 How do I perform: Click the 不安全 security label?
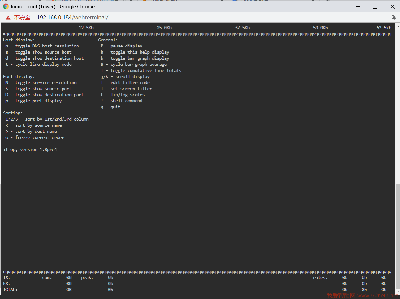coord(22,18)
